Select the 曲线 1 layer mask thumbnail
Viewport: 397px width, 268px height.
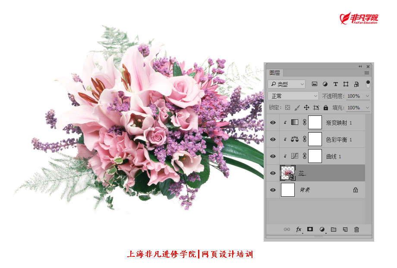click(x=315, y=156)
